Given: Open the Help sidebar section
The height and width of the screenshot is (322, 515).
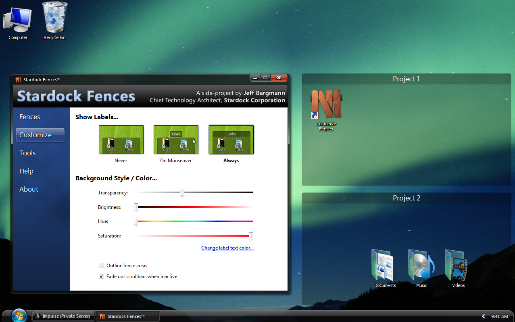Looking at the screenshot, I should (x=27, y=171).
